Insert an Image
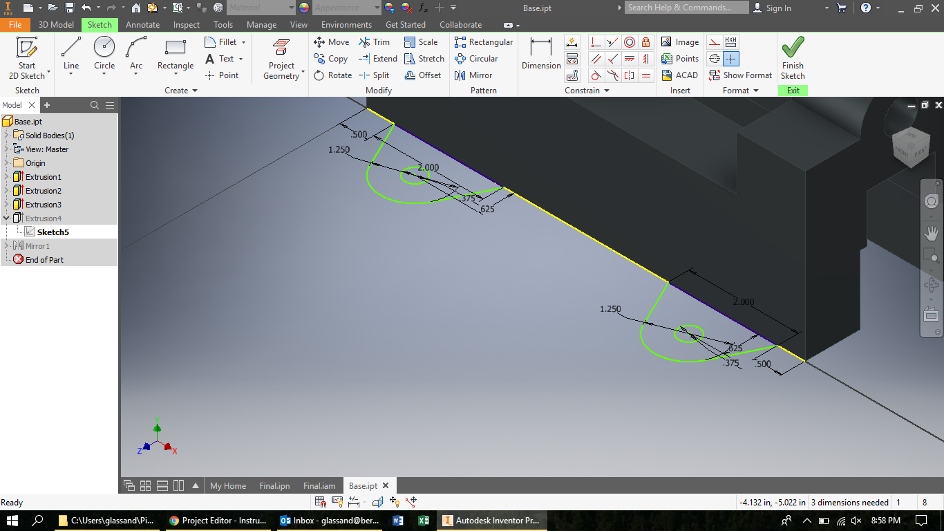This screenshot has width=944, height=531. [x=680, y=42]
